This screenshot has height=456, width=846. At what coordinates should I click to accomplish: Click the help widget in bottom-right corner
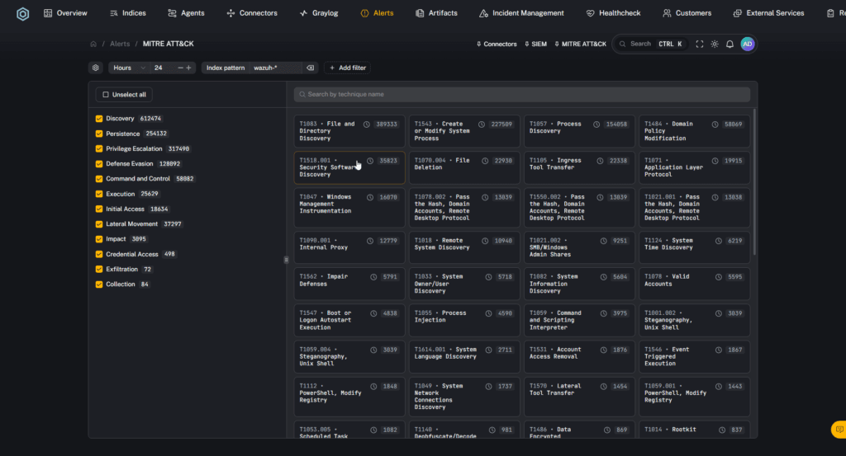(837, 430)
